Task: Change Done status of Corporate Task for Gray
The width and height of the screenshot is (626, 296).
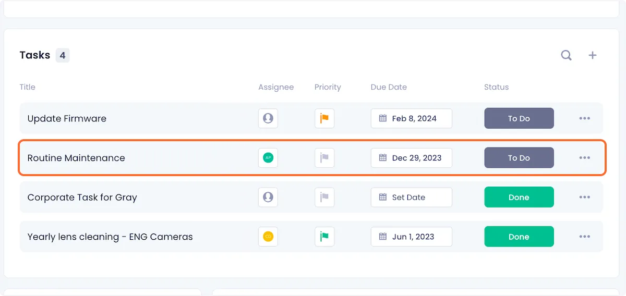Action: click(519, 198)
